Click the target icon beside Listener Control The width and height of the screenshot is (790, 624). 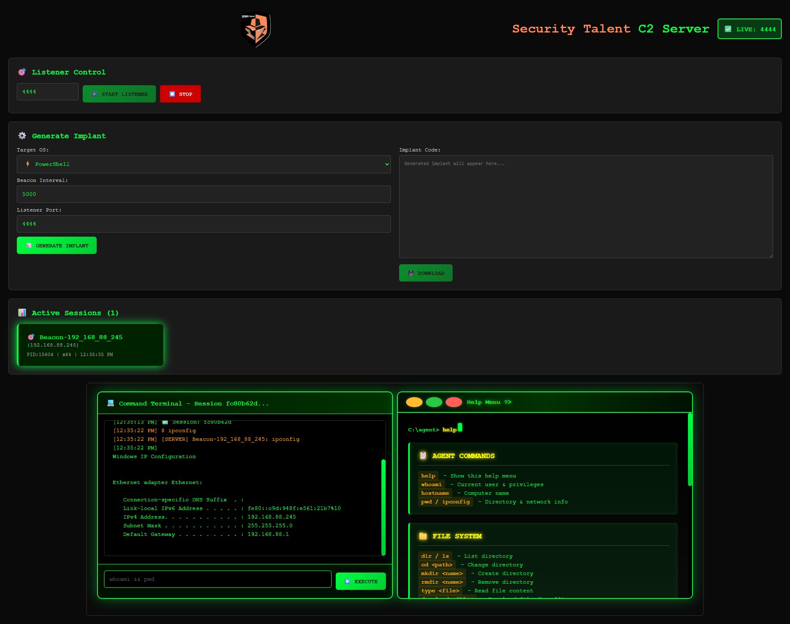(x=22, y=72)
